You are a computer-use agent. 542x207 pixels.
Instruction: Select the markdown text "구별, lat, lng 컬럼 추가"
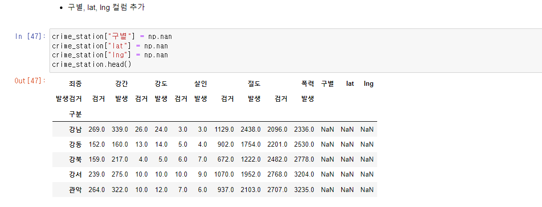tap(106, 7)
